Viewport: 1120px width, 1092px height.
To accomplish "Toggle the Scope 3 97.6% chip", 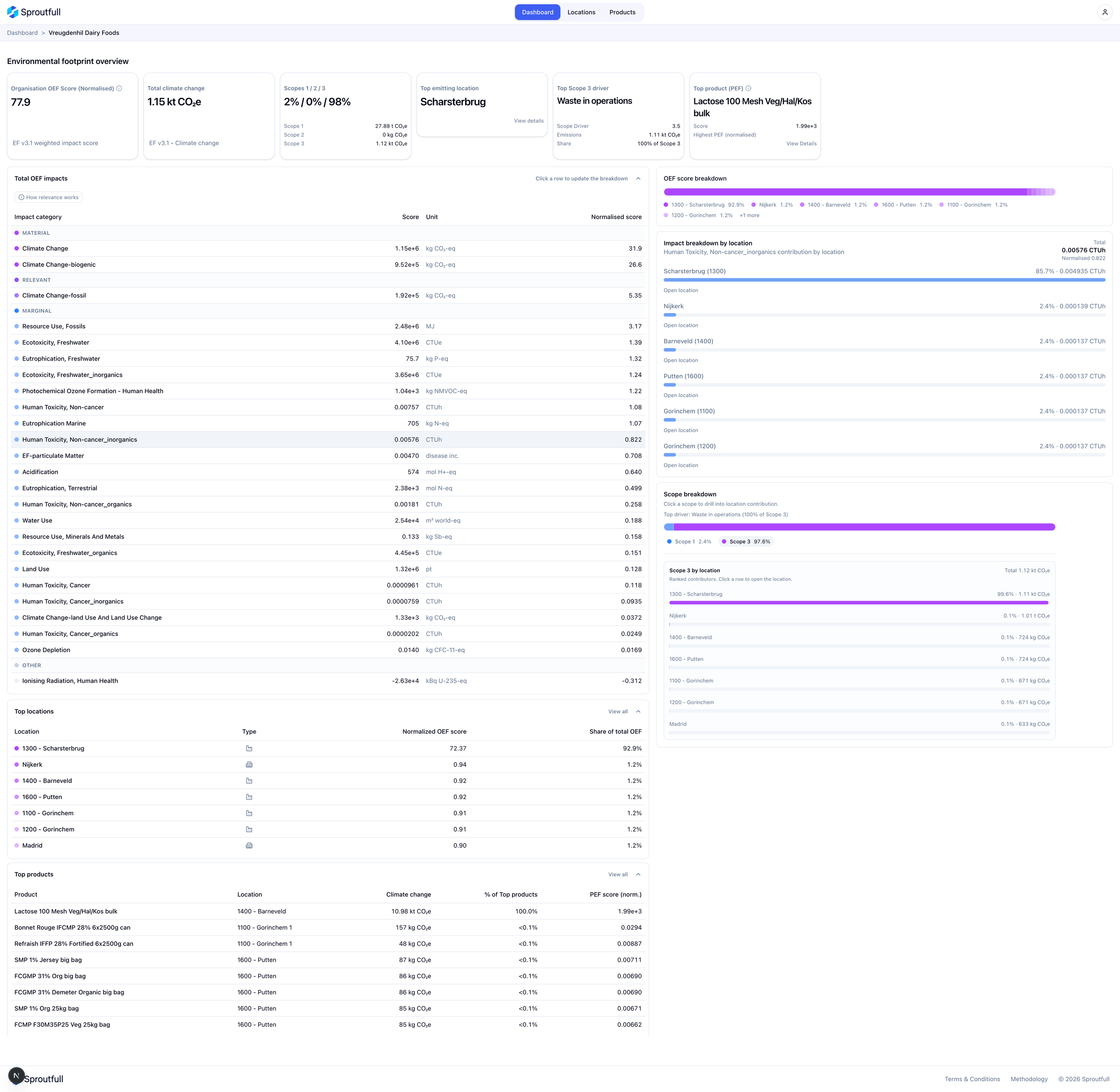I will point(746,542).
